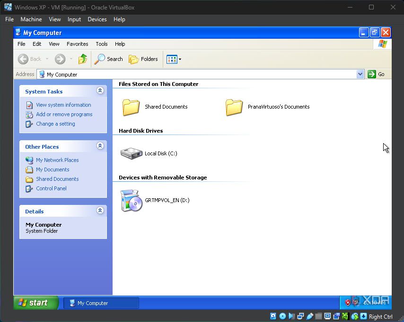Open VirtualBox Input menu
This screenshot has height=322, width=404.
coord(74,19)
